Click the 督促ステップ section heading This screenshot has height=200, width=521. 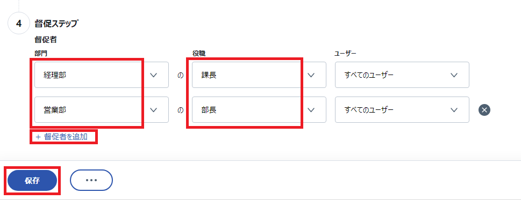tap(56, 23)
